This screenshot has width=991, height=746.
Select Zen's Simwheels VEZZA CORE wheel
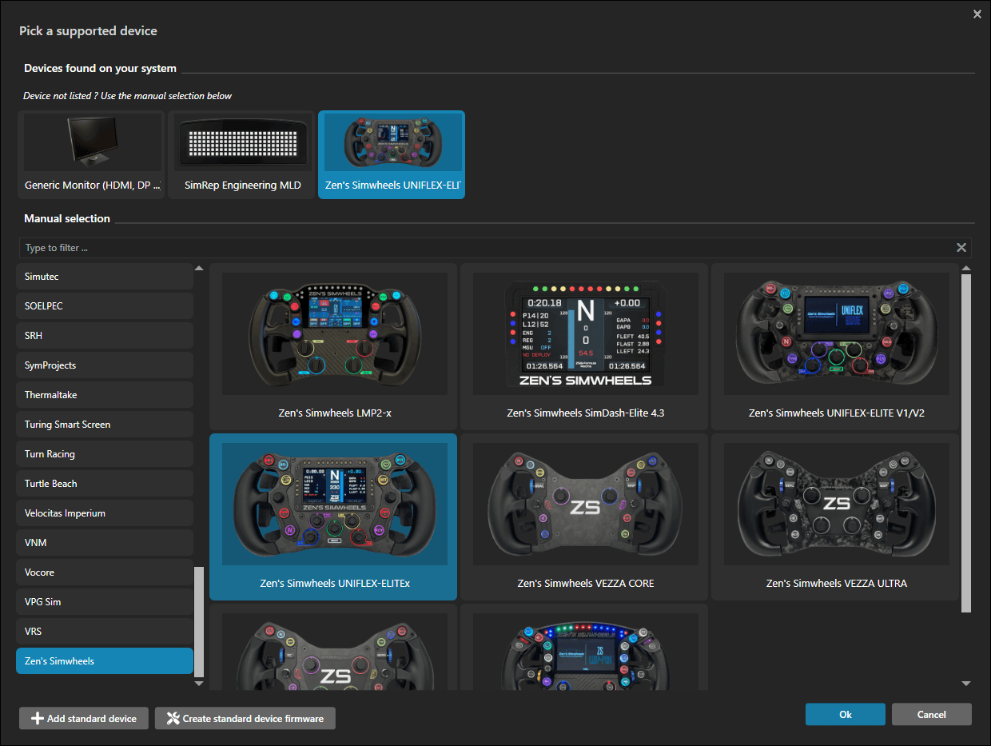pos(585,505)
